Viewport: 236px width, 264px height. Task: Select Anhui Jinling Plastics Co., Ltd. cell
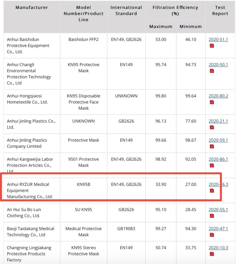32,124
